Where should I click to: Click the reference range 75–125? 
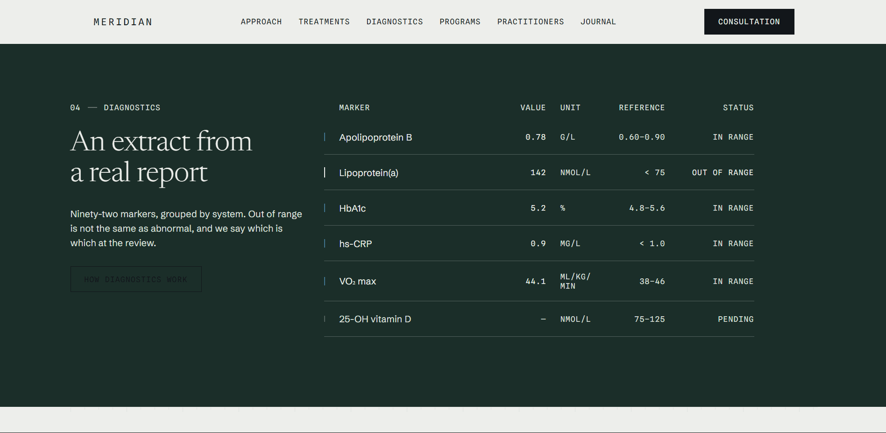650,319
